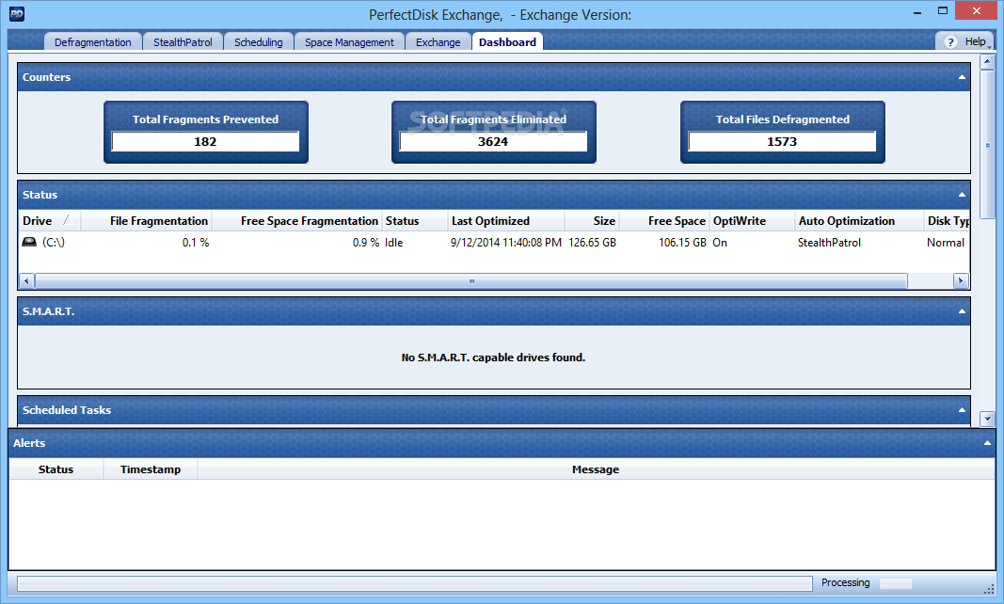The height and width of the screenshot is (604, 1004).
Task: Sort by Last Optimized column header
Action: [x=506, y=221]
